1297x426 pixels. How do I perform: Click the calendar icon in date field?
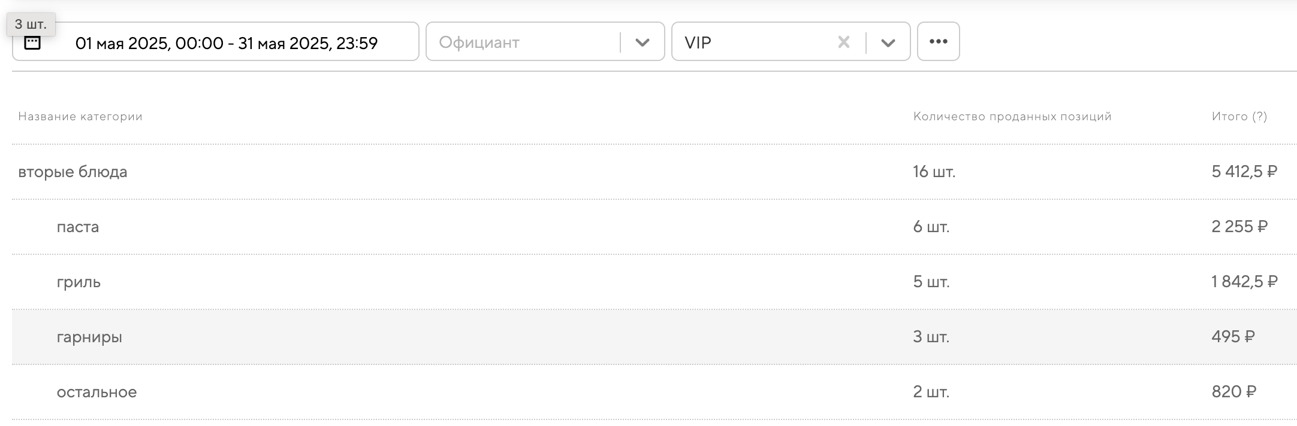32,43
